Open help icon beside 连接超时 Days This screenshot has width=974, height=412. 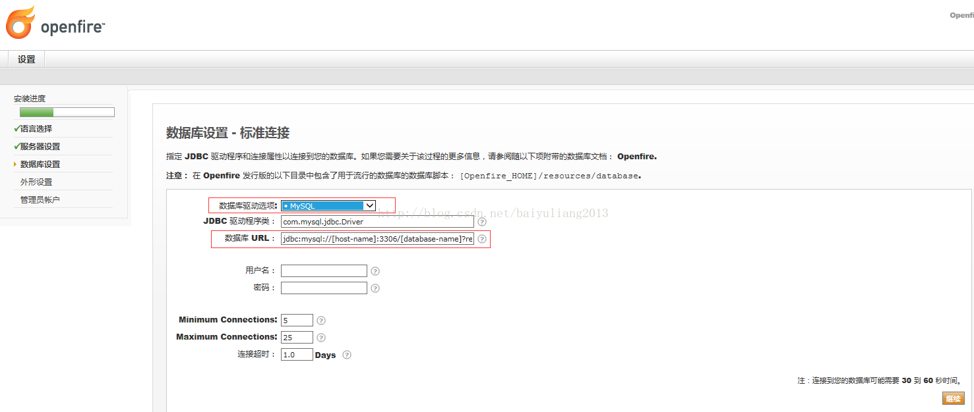(347, 355)
